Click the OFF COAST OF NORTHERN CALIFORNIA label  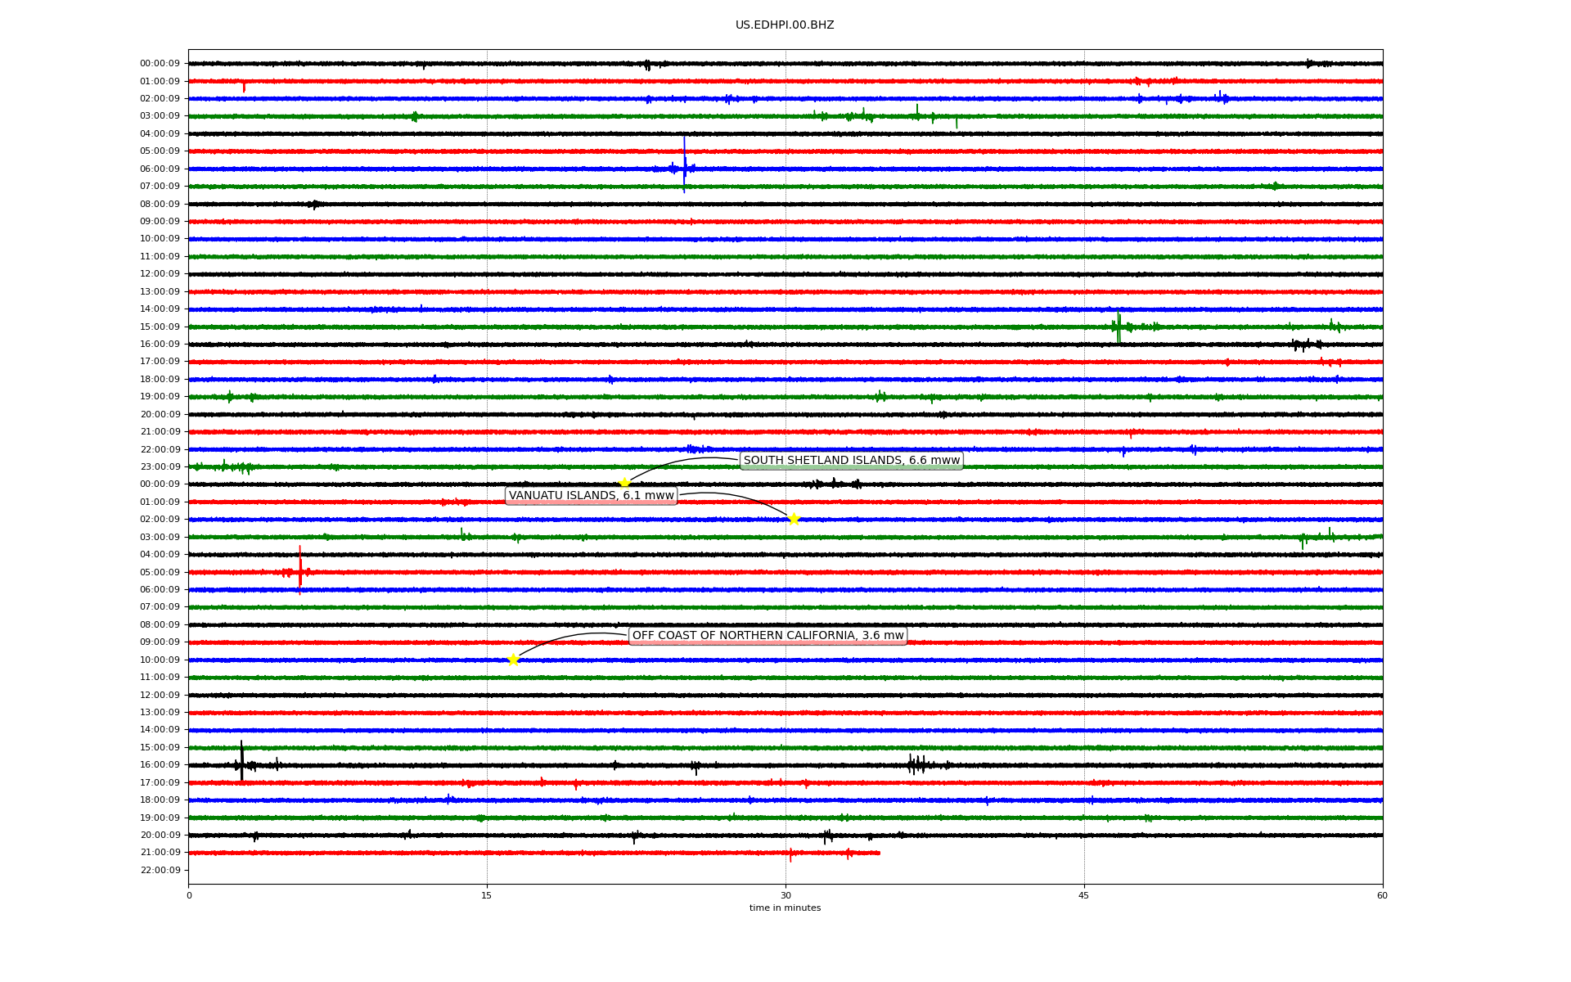tap(767, 636)
